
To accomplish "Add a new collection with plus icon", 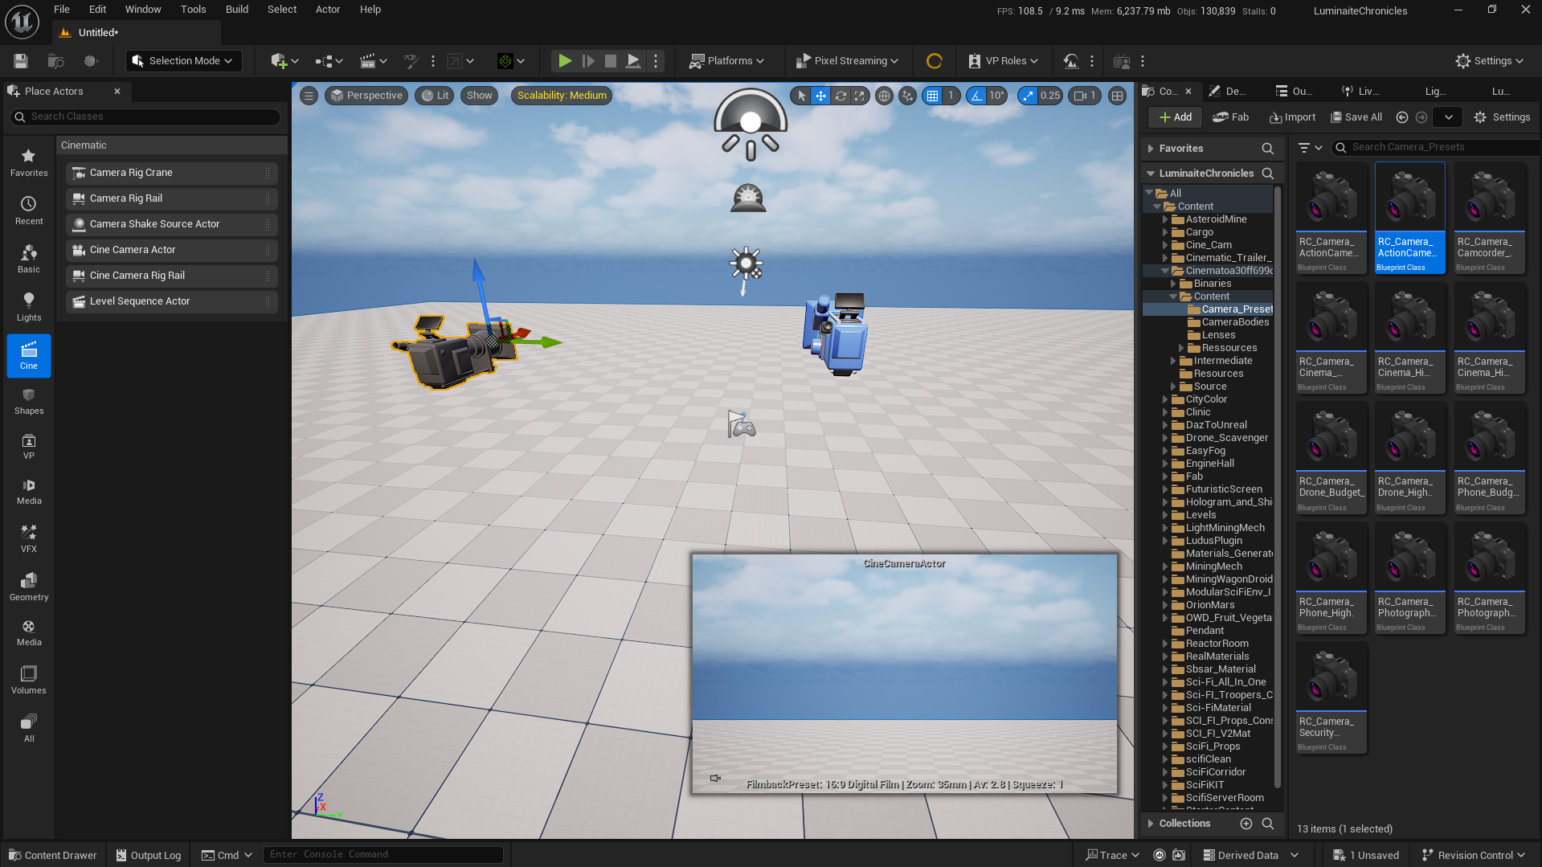I will coord(1246,824).
